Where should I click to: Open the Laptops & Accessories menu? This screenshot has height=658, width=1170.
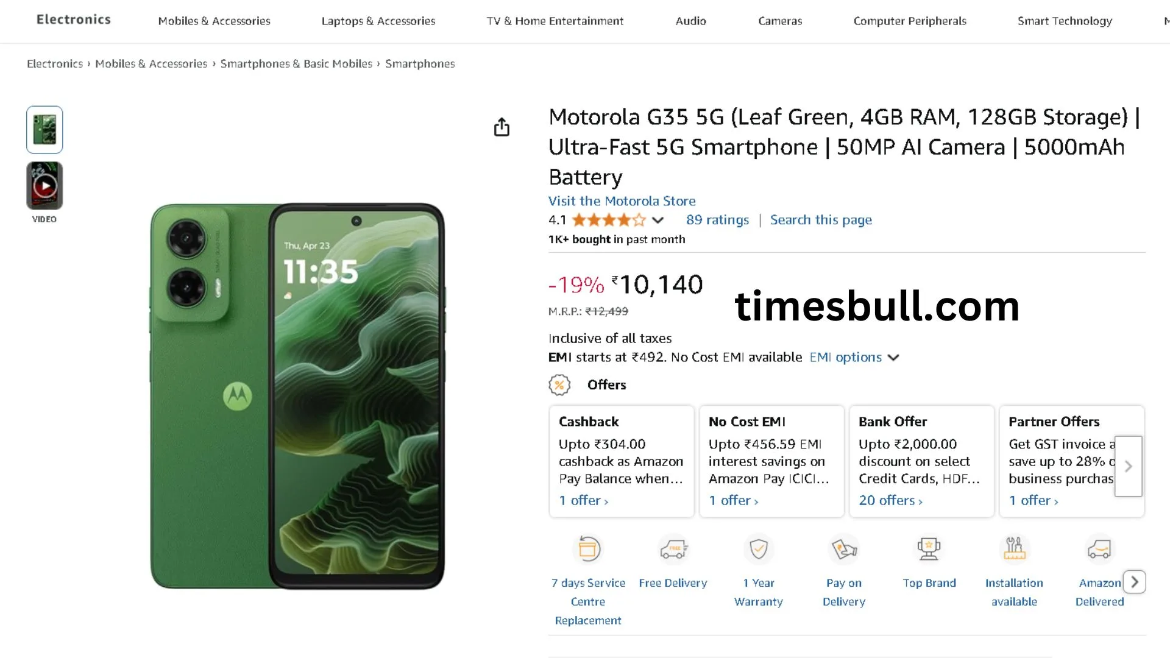pos(378,21)
